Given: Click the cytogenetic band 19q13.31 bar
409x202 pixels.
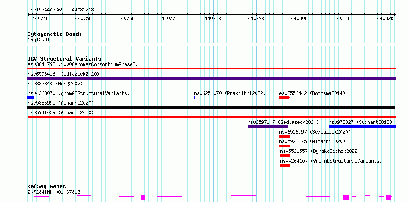Looking at the screenshot, I should pyautogui.click(x=211, y=45).
